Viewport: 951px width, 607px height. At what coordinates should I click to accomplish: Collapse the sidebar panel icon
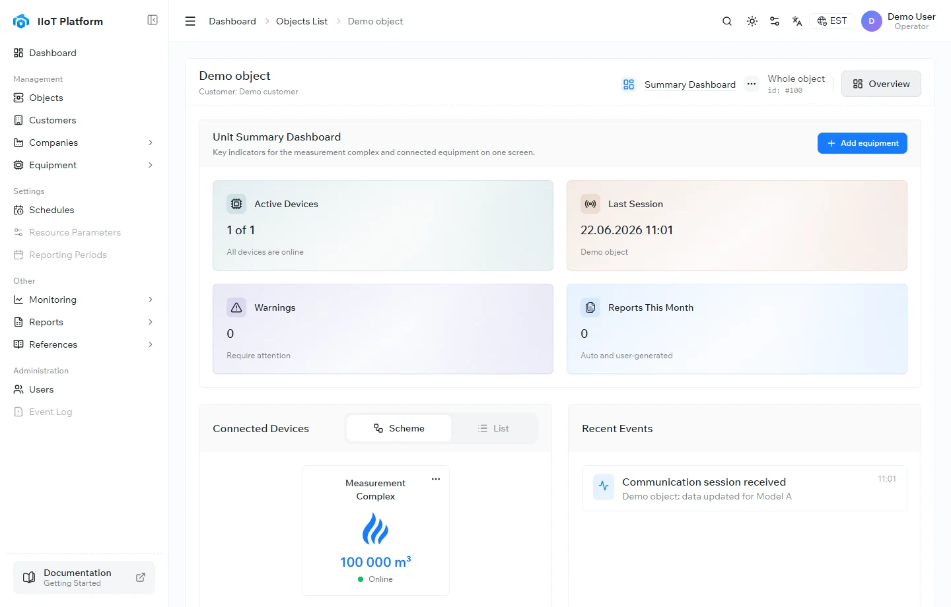[x=153, y=20]
